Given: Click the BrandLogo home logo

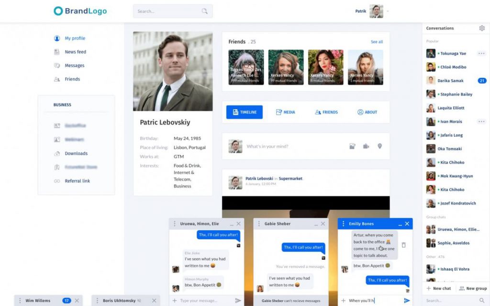Looking at the screenshot, I should point(80,11).
